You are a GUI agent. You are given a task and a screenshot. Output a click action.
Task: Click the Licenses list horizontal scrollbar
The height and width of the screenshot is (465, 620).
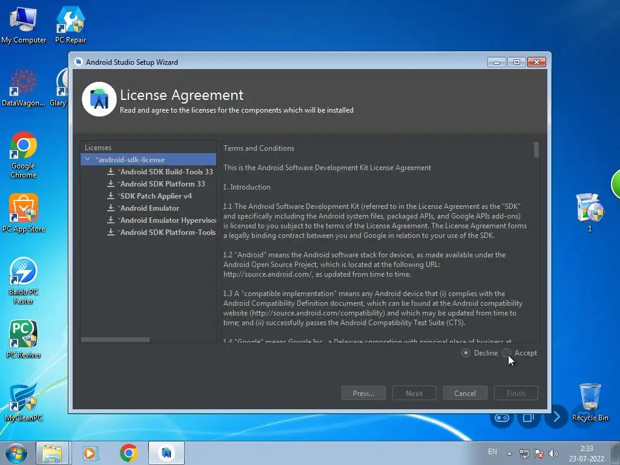click(116, 340)
